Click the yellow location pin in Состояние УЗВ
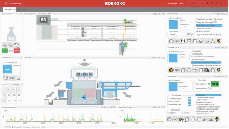This screenshot has height=129, width=229. [219, 41]
